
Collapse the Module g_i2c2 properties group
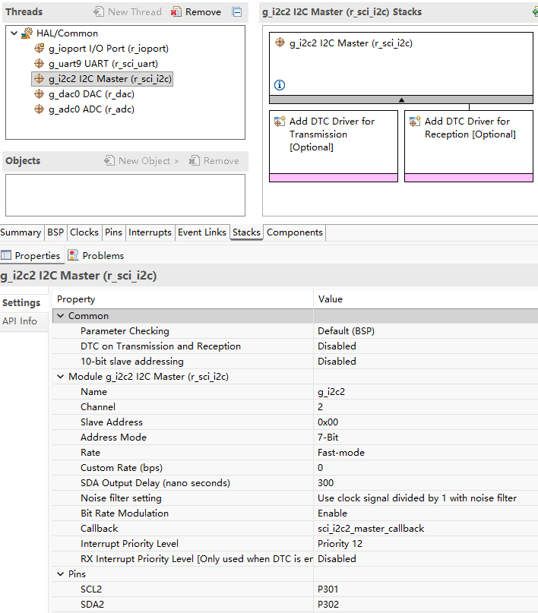[x=61, y=377]
